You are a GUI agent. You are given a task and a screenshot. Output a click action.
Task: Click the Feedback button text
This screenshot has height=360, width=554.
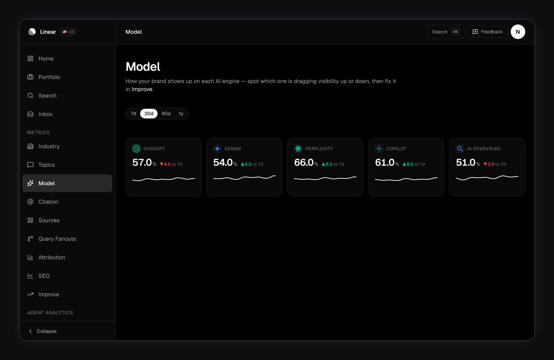pos(492,32)
